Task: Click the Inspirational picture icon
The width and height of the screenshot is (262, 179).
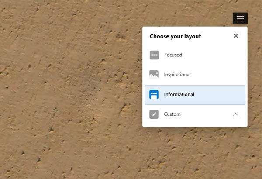Action: (x=154, y=75)
